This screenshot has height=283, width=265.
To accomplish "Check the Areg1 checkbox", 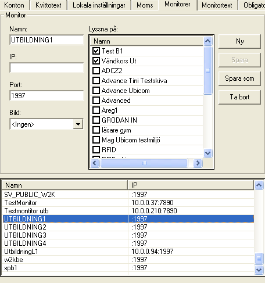I will 96,110.
